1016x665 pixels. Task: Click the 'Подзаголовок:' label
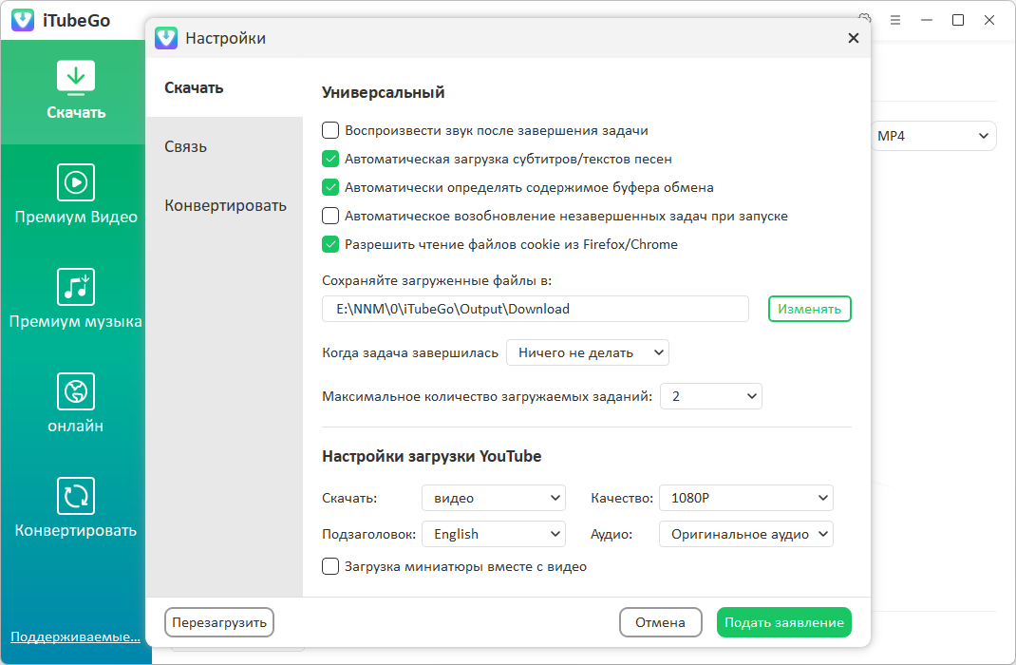pos(368,534)
